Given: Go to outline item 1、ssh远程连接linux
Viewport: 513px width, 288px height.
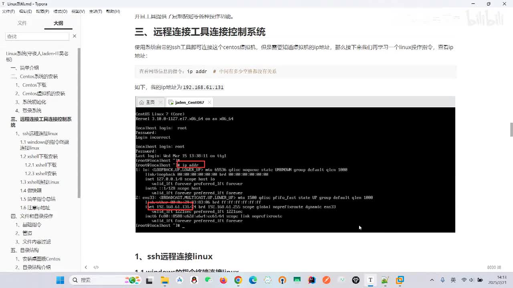Looking at the screenshot, I should tap(36, 134).
